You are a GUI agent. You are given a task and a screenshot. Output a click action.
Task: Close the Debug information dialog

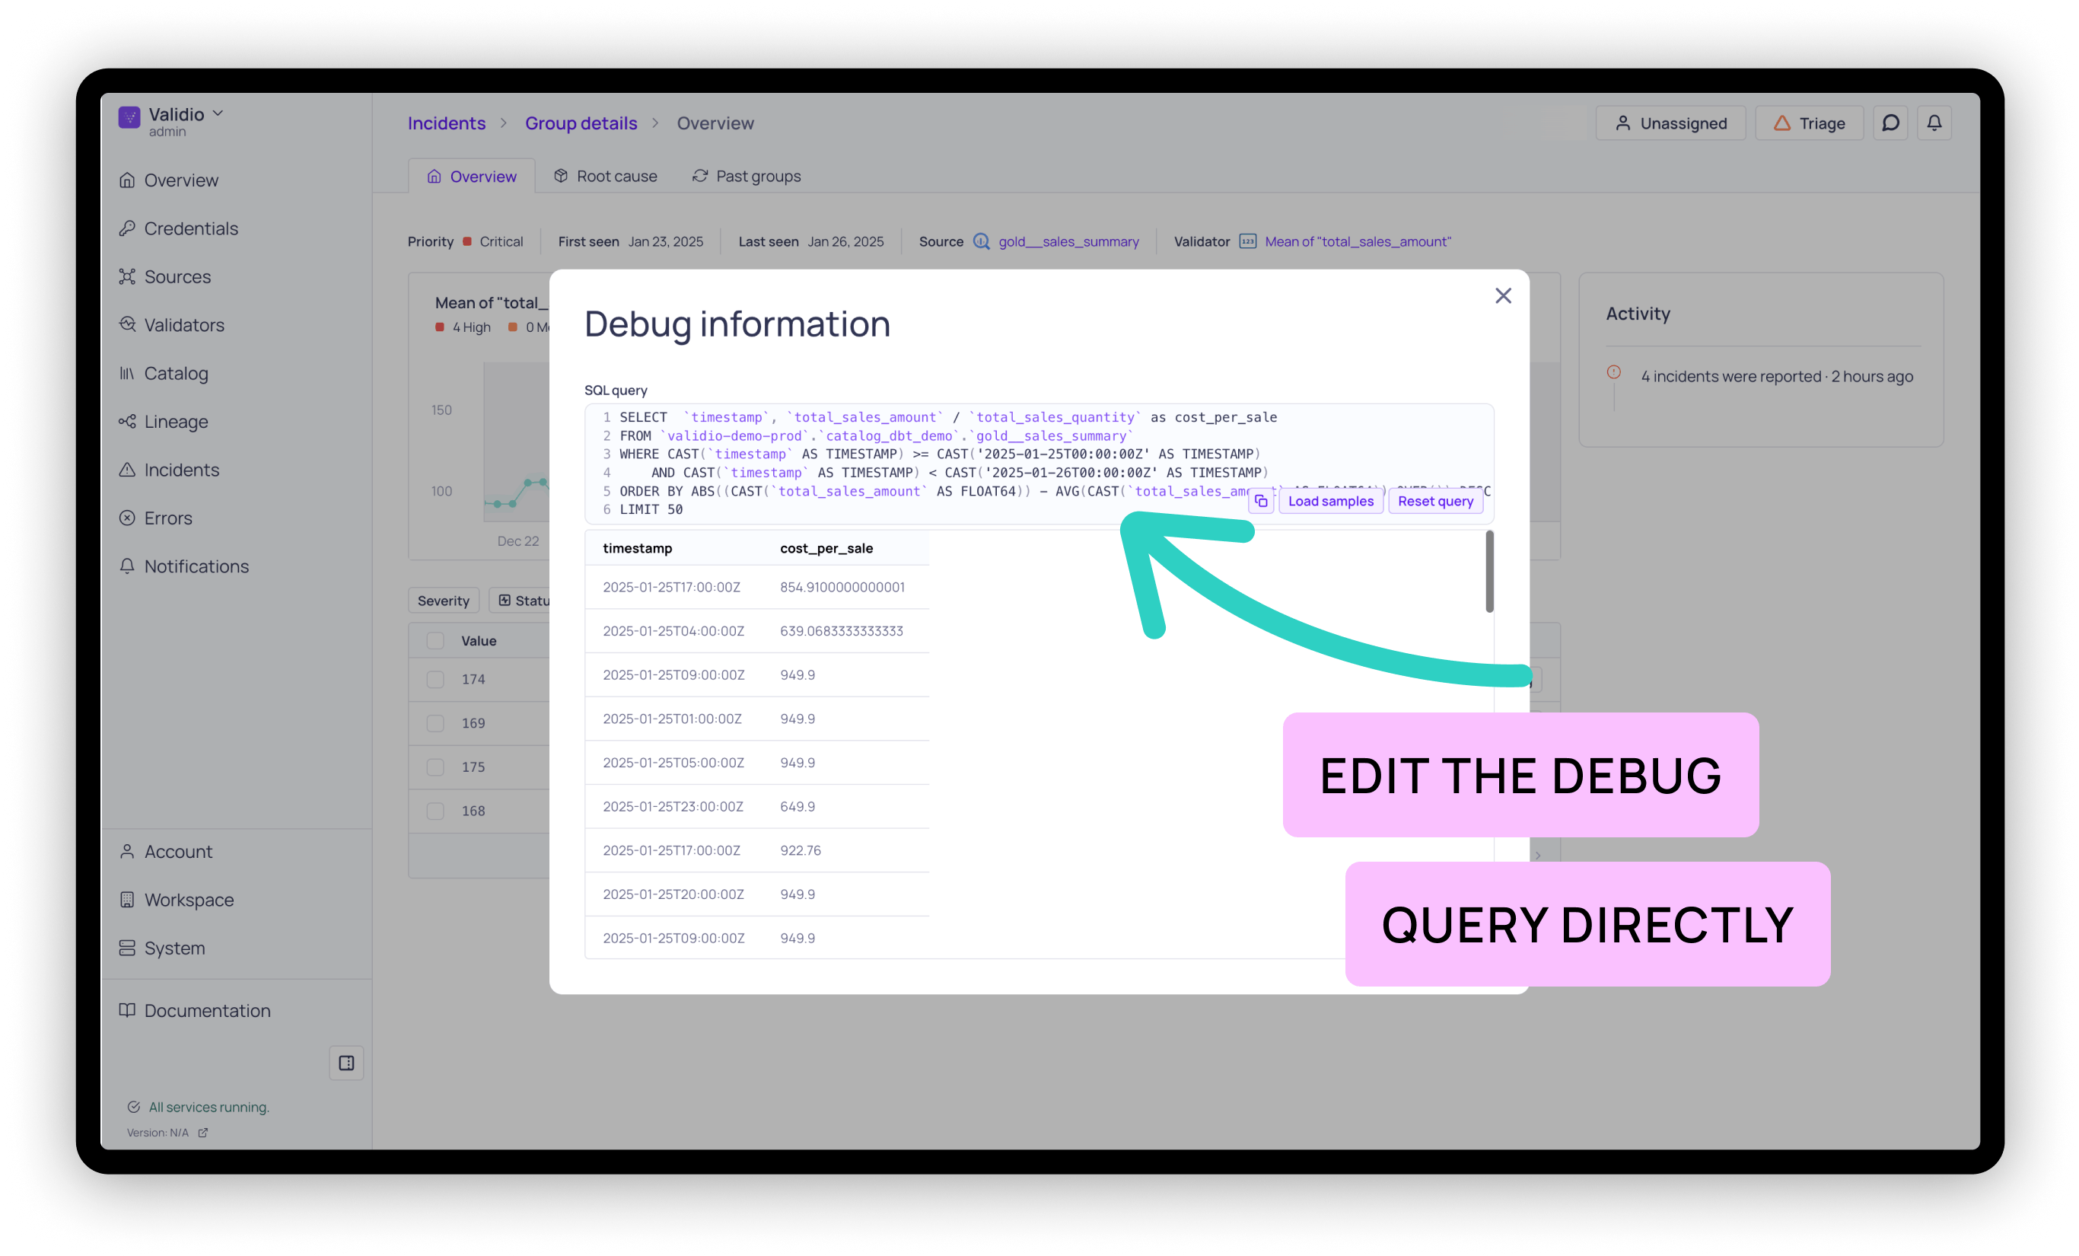tap(1503, 295)
